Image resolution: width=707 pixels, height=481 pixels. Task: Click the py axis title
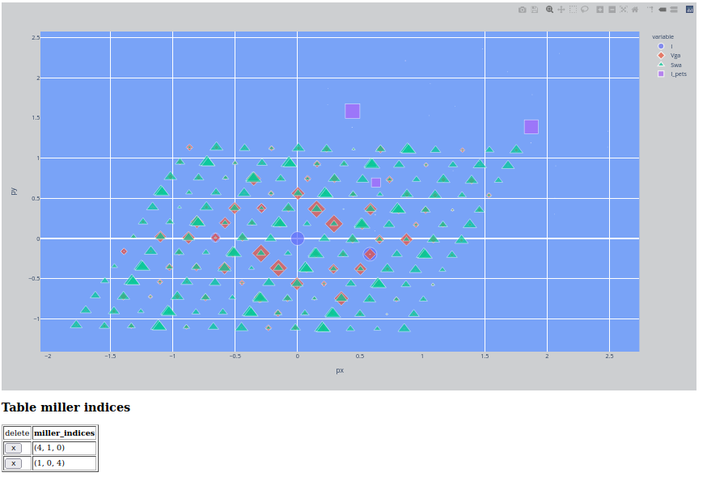coord(14,191)
